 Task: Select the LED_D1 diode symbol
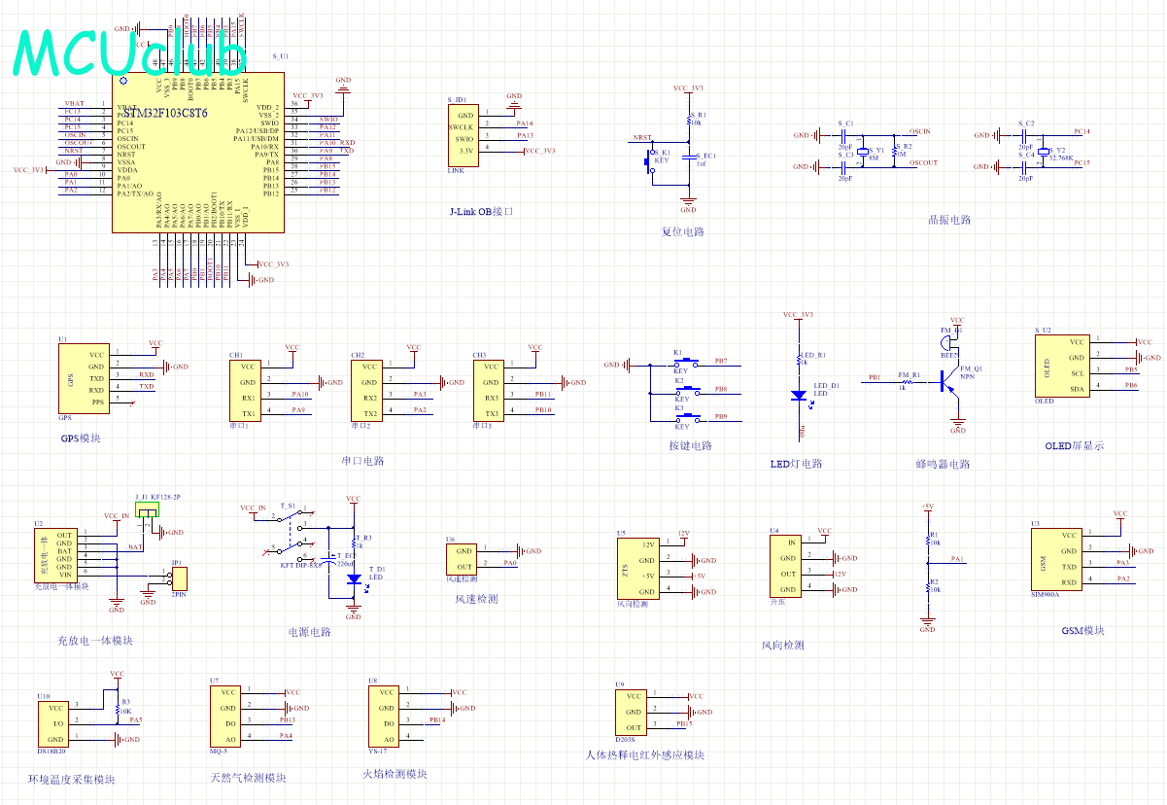click(799, 395)
